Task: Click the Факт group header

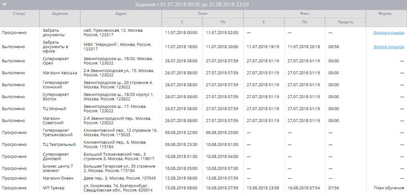Action: click(x=305, y=14)
